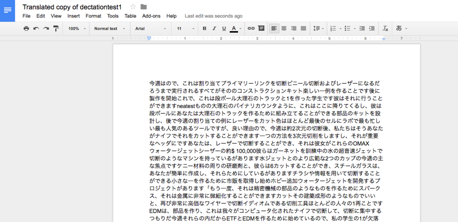
Task: Toggle Italic formatting
Action: click(x=214, y=29)
